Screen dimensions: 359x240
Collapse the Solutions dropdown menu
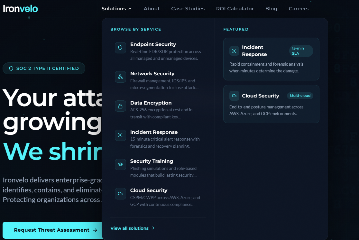pyautogui.click(x=116, y=9)
